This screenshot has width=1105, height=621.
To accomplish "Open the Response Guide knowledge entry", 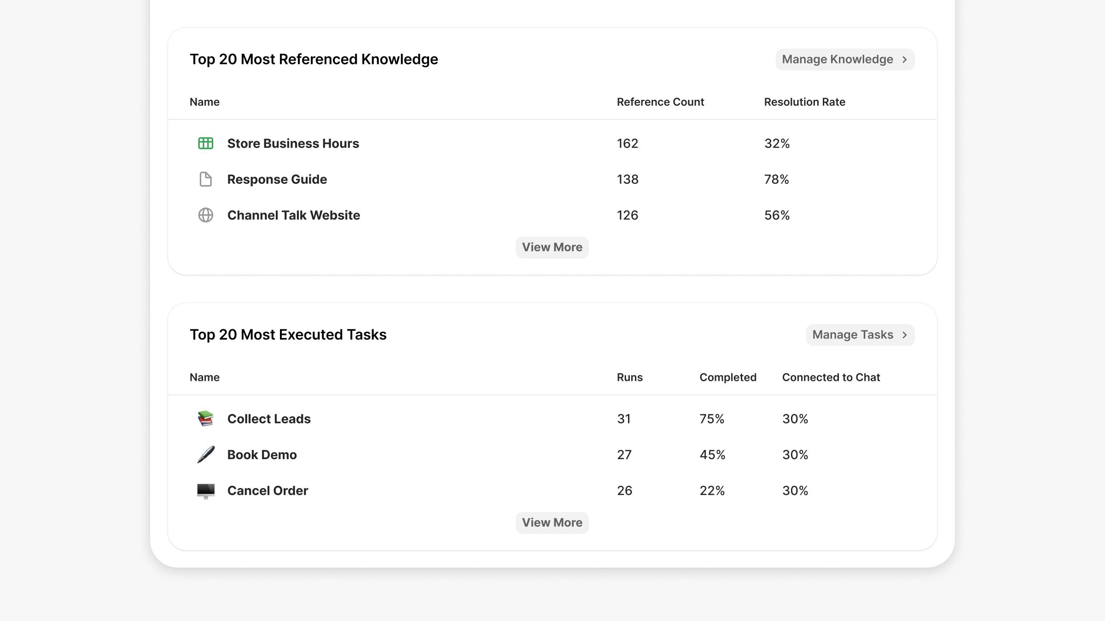I will [277, 179].
